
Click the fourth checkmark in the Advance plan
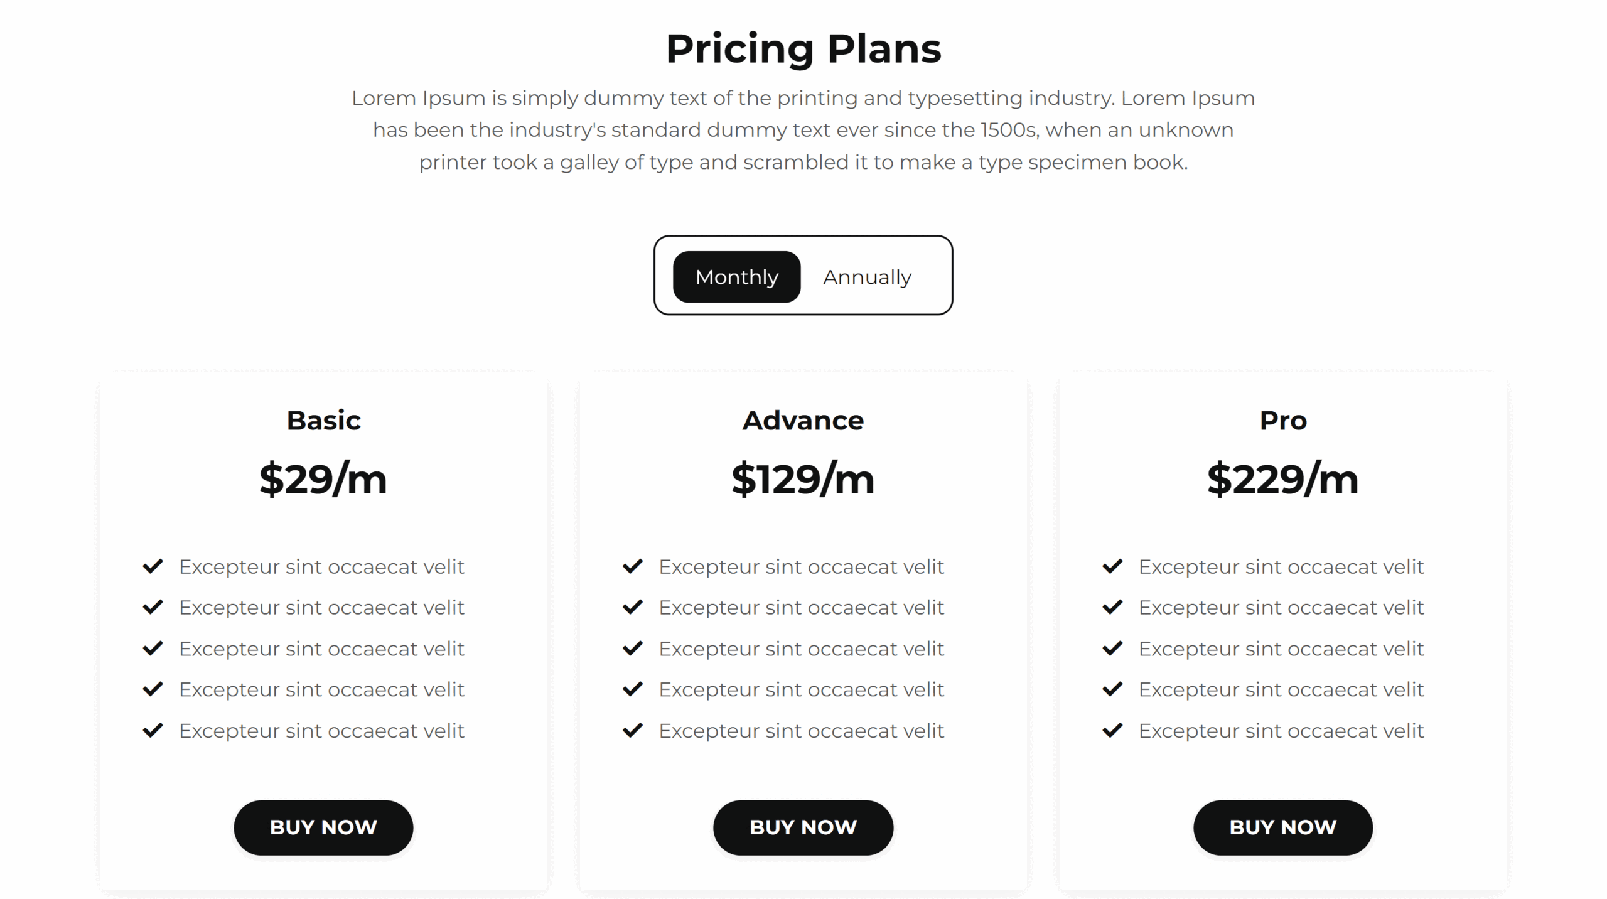[x=632, y=689]
